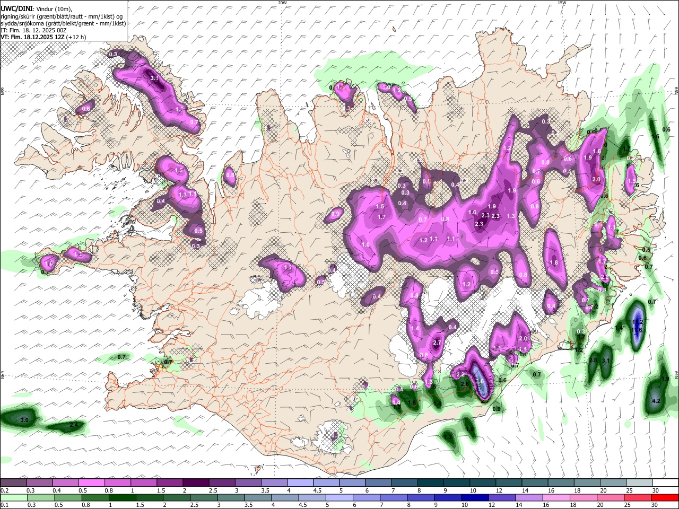Pick the lower legend swatch between 2 and 2.5
Viewport: 679px width, 509px height.
pos(177,498)
